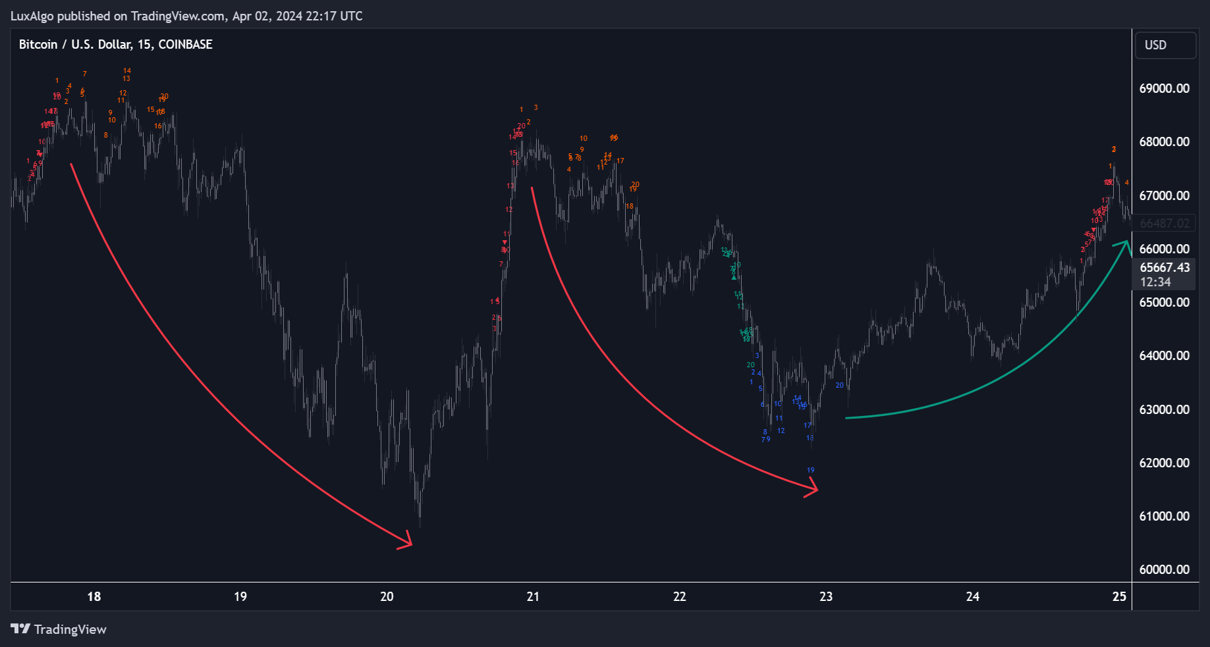The width and height of the screenshot is (1210, 647).
Task: Click the 66000.00 price axis label
Action: click(x=1165, y=249)
